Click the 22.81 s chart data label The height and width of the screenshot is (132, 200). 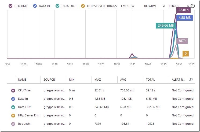(183, 10)
